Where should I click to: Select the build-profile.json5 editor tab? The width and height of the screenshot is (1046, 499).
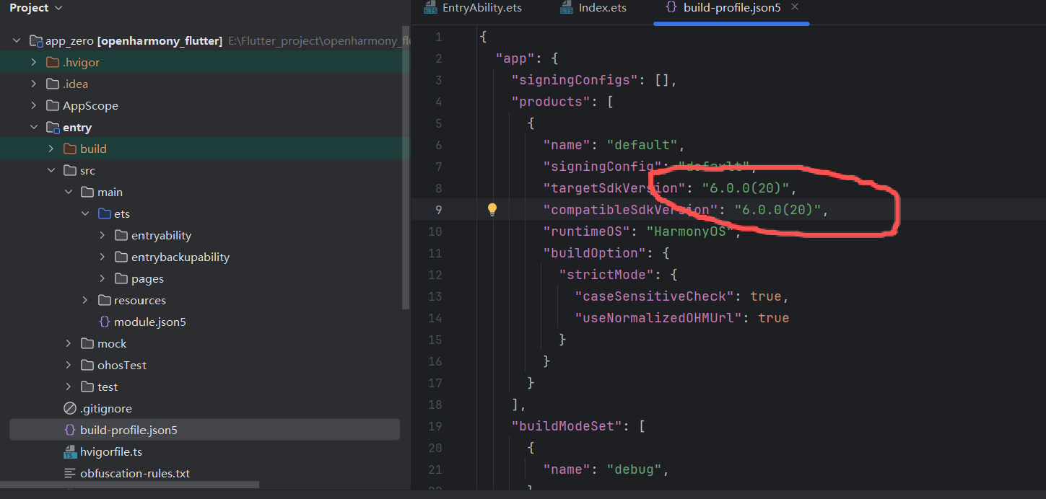pyautogui.click(x=732, y=8)
